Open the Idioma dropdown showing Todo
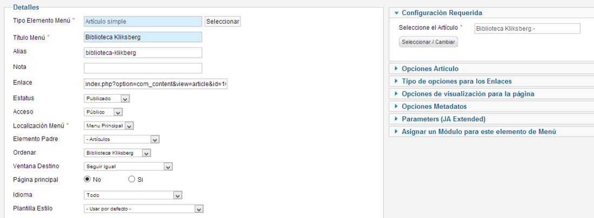This screenshot has height=218, width=594. click(x=133, y=195)
